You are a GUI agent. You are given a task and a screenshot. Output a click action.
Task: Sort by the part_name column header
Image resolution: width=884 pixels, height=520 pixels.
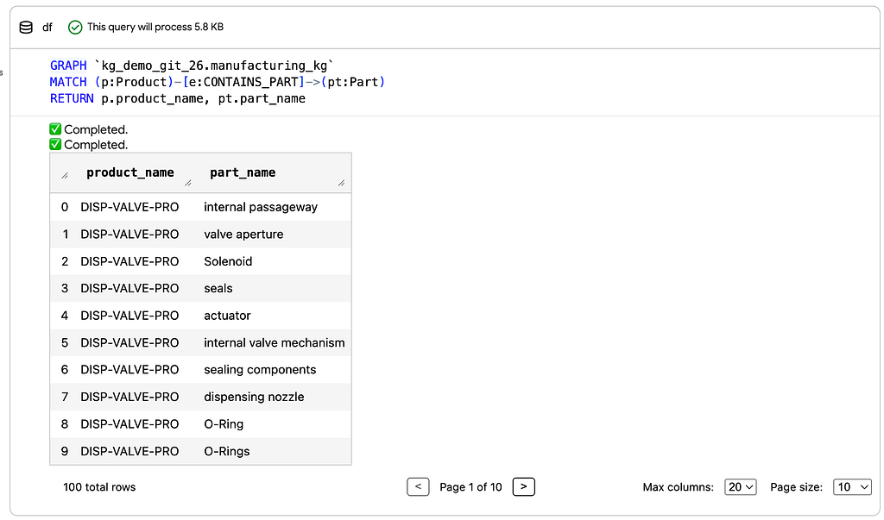tap(243, 172)
